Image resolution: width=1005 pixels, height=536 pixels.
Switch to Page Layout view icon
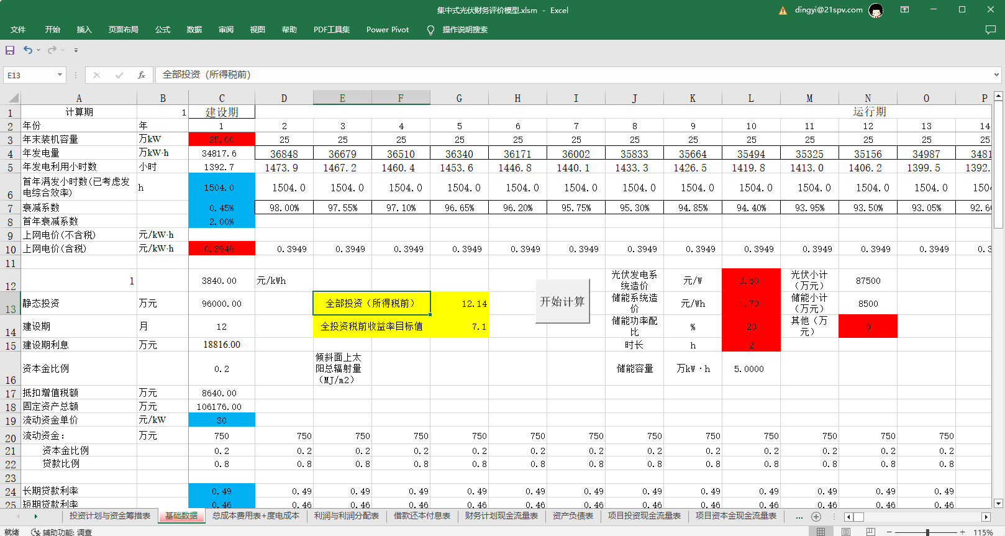pyautogui.click(x=846, y=532)
